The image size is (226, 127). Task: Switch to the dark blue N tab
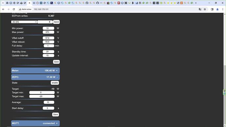52,3
